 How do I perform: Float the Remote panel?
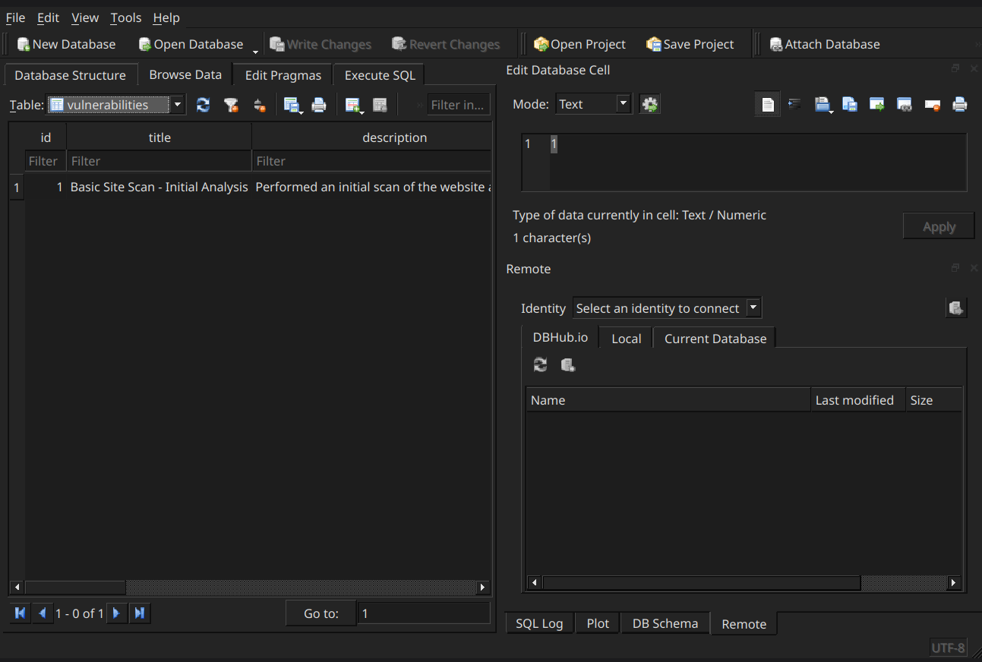955,268
